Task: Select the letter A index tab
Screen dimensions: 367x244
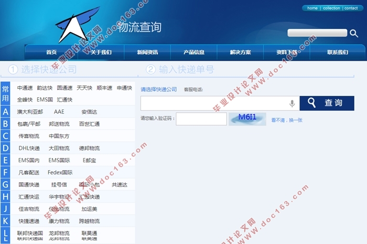Action: [5, 112]
